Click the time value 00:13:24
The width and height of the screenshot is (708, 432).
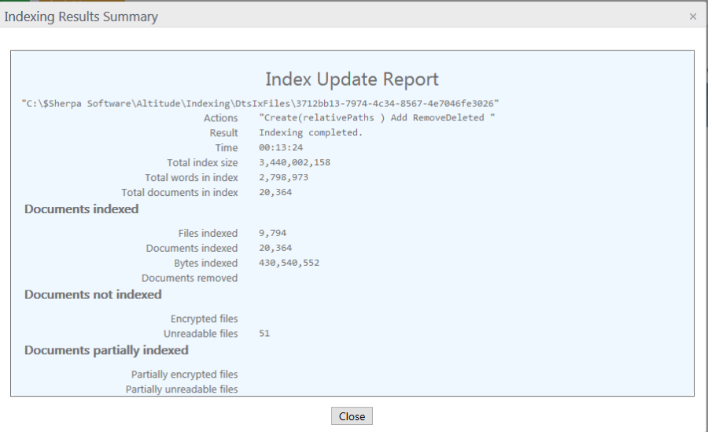[281, 148]
